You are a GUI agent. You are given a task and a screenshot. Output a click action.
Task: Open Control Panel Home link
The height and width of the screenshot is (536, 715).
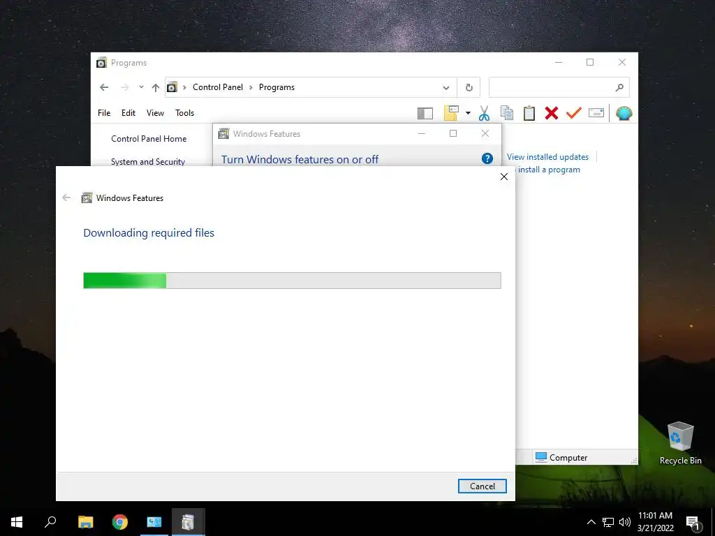tap(149, 139)
